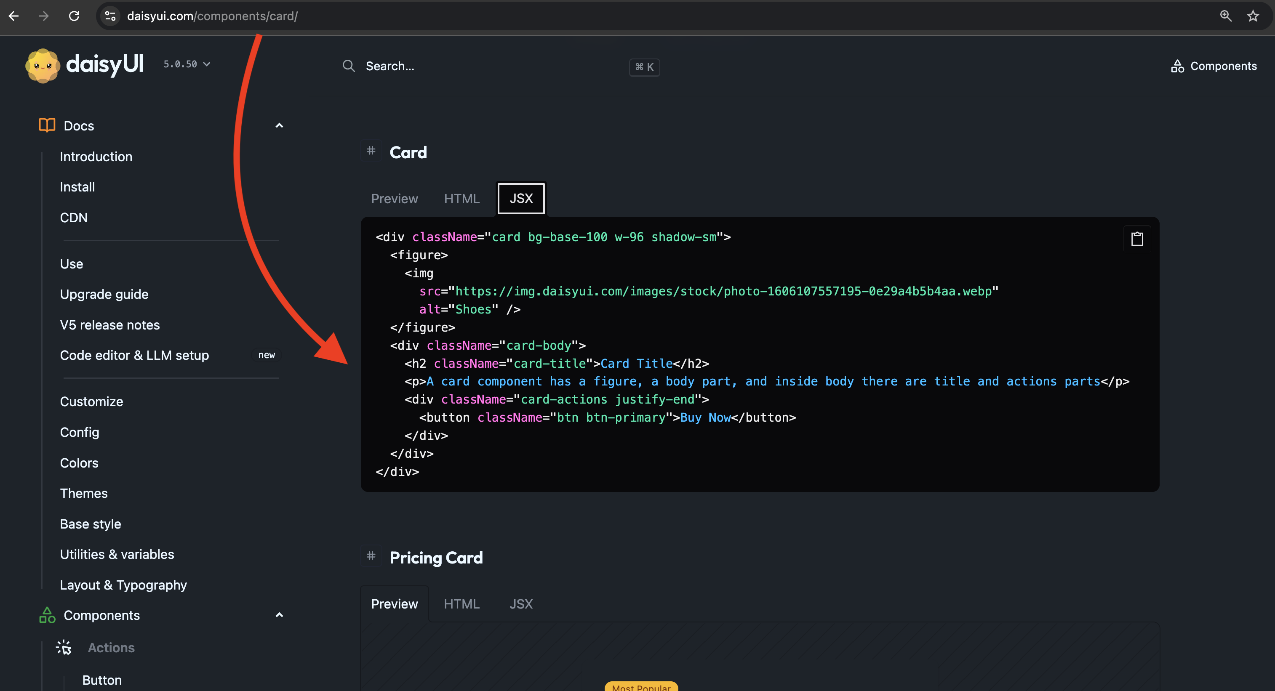Click the "new" badge in sidebar
The height and width of the screenshot is (691, 1275).
(x=266, y=355)
